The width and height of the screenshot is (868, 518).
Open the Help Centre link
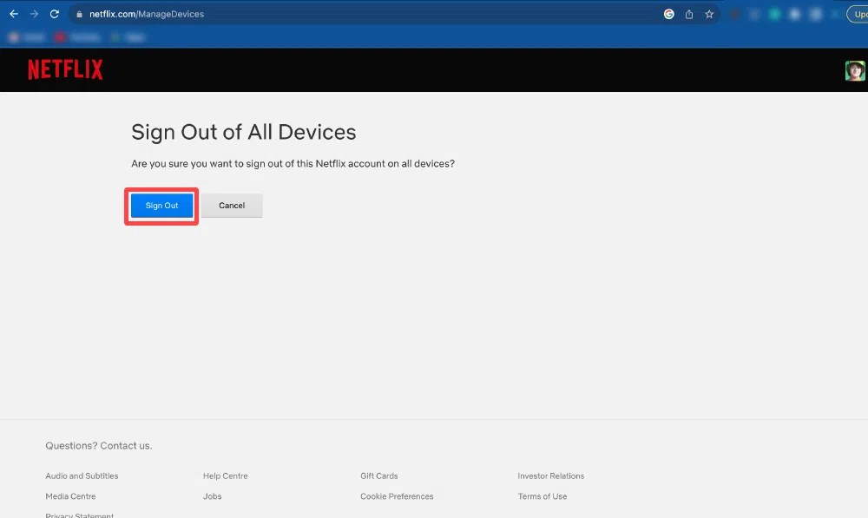[x=225, y=475]
